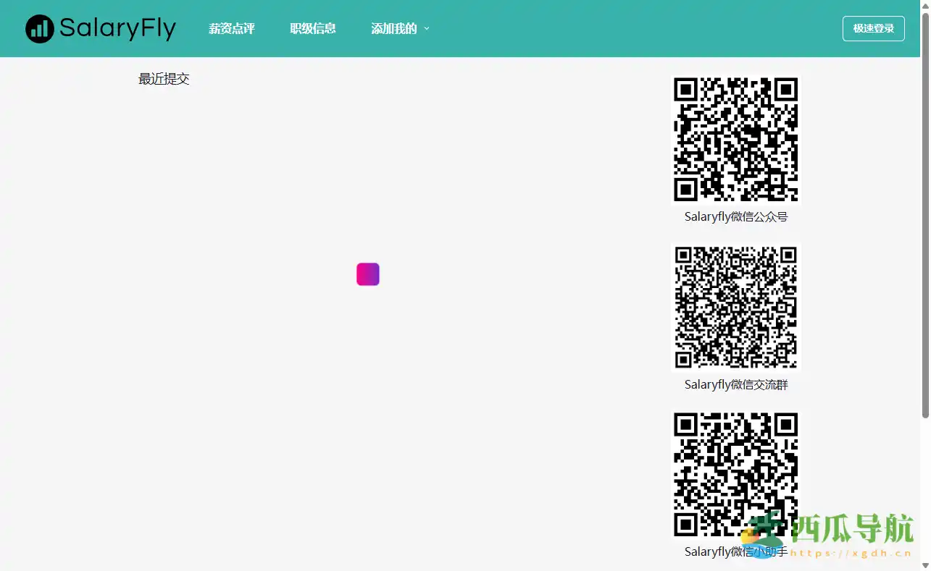
Task: Open the 职级信息 menu item
Action: [x=313, y=28]
